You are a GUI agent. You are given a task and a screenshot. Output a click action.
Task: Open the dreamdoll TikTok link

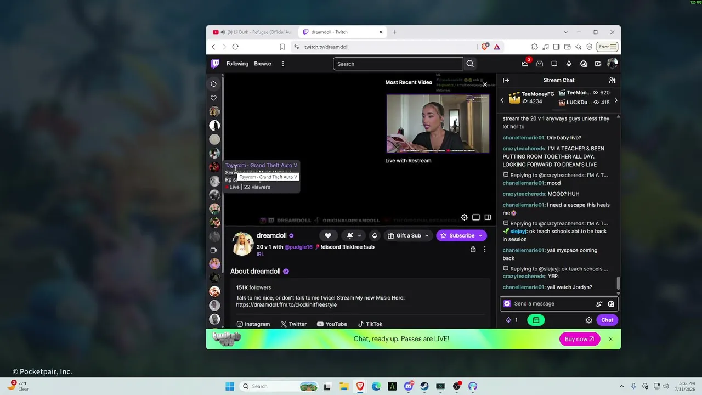pyautogui.click(x=370, y=324)
